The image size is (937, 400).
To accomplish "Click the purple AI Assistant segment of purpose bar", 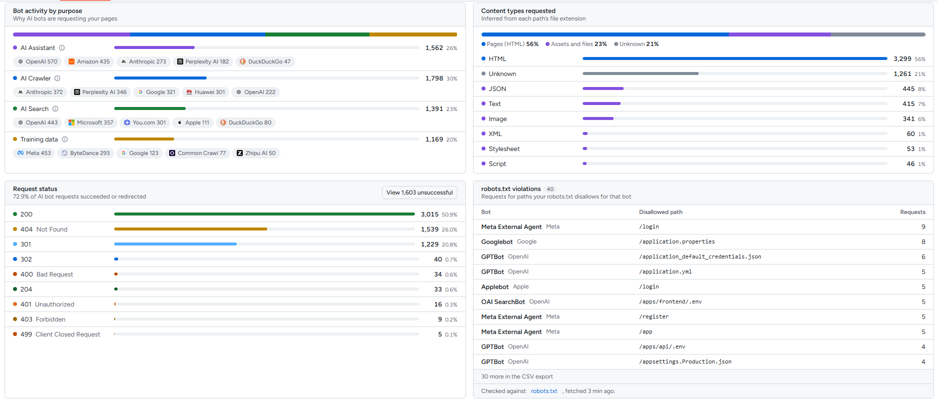I will (x=72, y=34).
